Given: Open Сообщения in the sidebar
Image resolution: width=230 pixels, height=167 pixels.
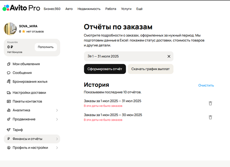Looking at the screenshot, I should tap(22, 73).
